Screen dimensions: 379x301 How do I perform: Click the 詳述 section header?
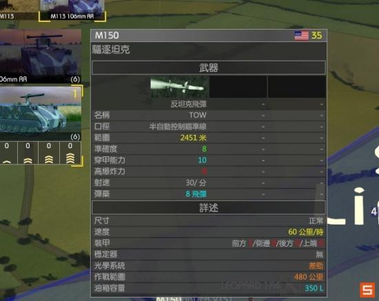209,207
